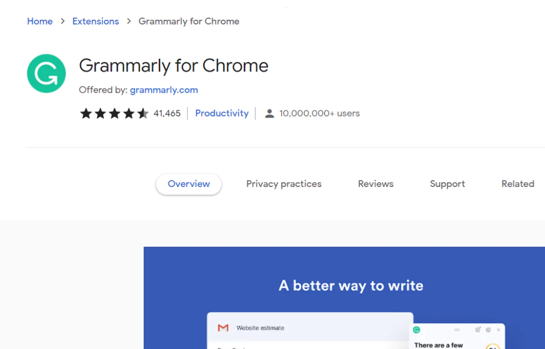Click the 41,465 ratings count
Viewport: 545px width, 349px height.
tap(167, 113)
